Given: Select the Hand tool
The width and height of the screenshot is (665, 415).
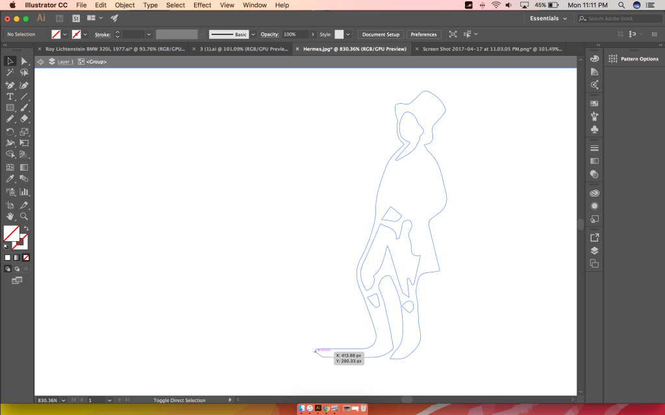Looking at the screenshot, I should coord(10,216).
